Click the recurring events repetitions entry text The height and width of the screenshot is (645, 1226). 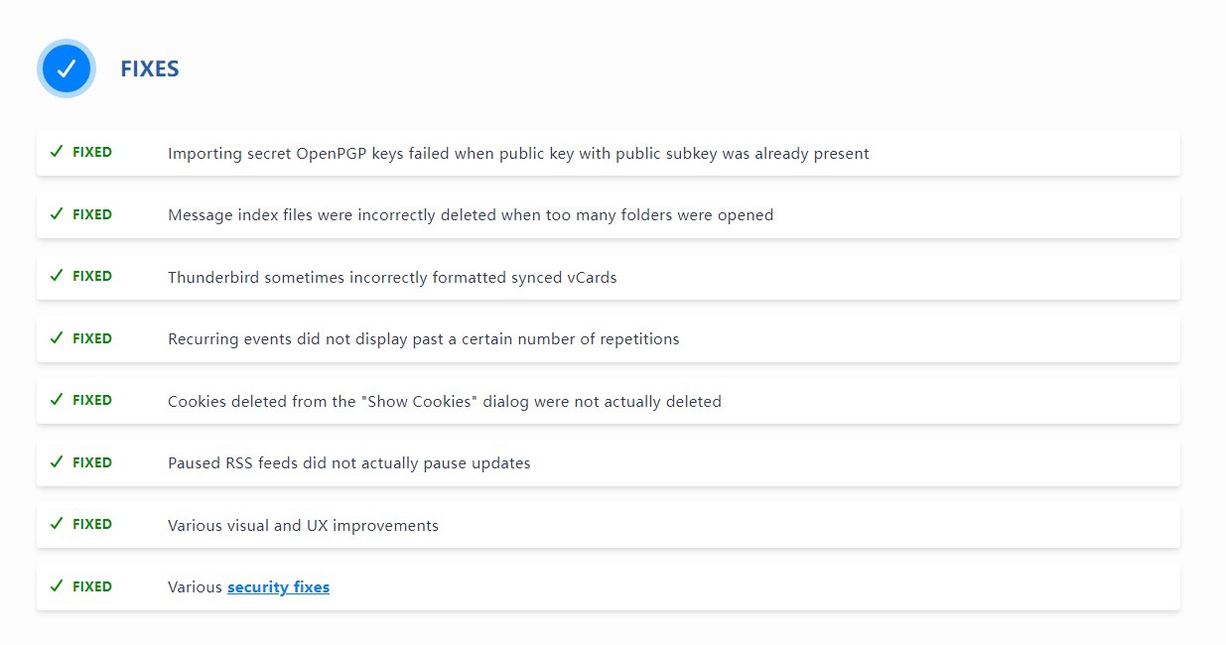[423, 339]
